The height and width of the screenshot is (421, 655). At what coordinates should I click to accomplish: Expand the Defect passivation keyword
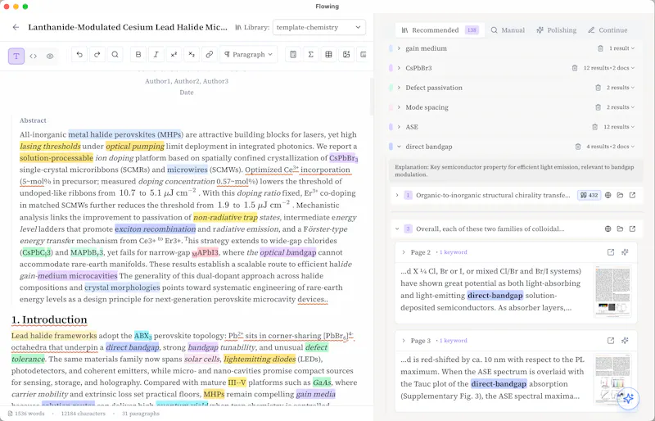point(399,88)
